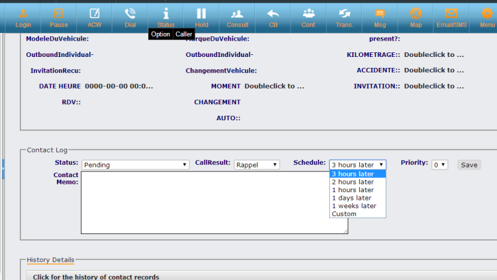Click for the history of contact records
The width and height of the screenshot is (497, 280).
pos(96,277)
